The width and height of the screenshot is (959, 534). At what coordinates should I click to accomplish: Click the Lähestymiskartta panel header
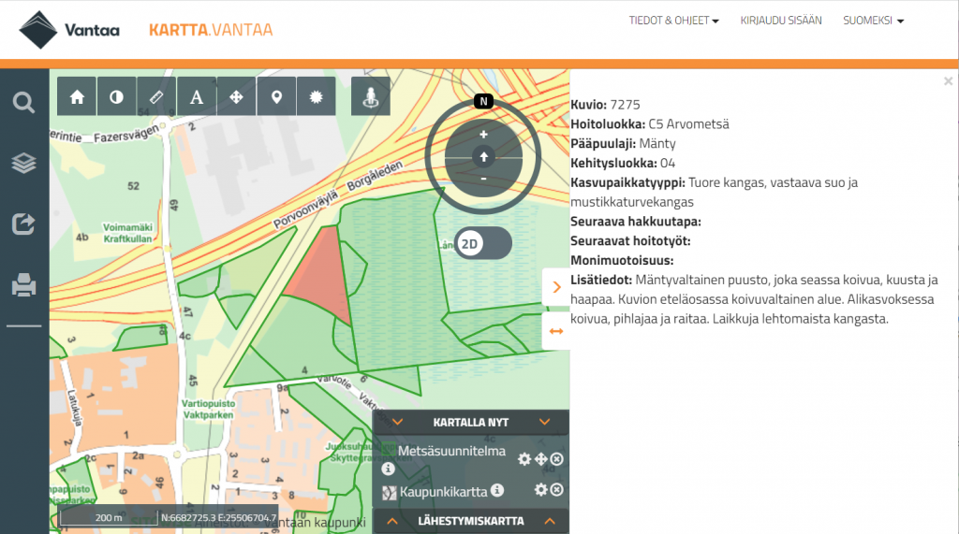[x=471, y=521]
